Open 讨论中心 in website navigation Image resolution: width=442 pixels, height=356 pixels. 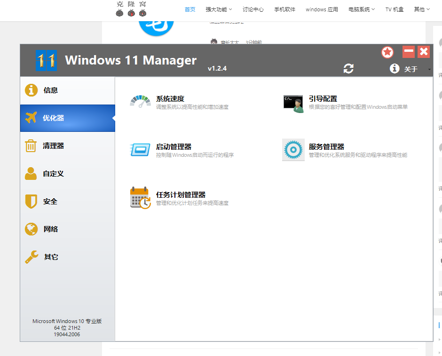[x=253, y=9]
